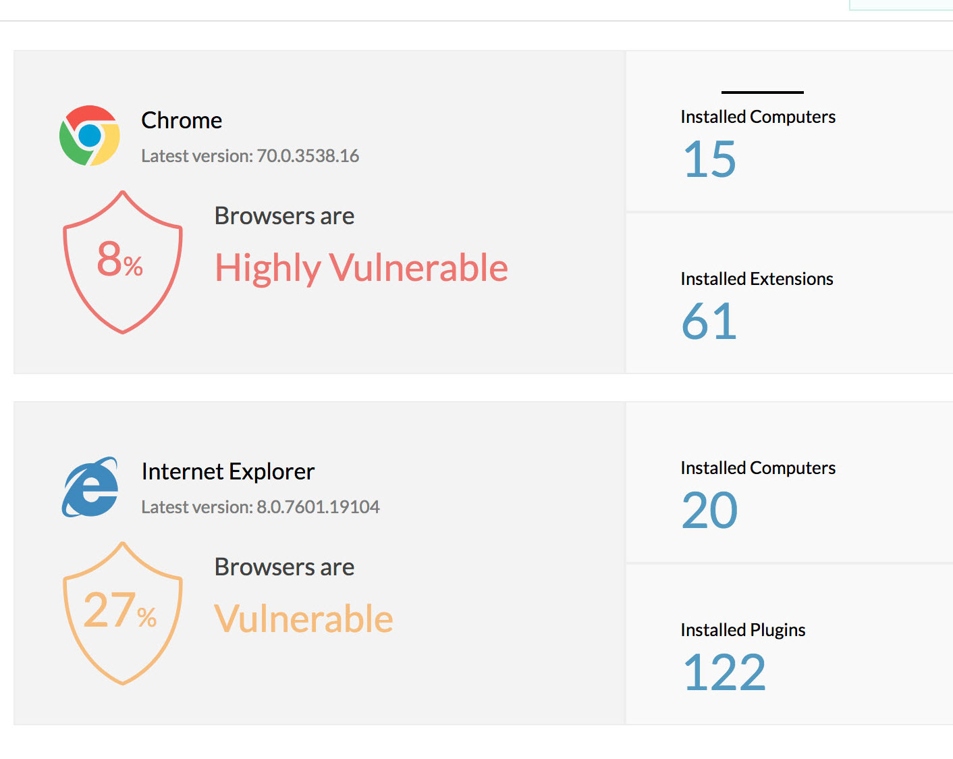Viewport: 953px width, 759px height.
Task: Select Chrome latest version 70.0.3538.16 text
Action: point(250,156)
